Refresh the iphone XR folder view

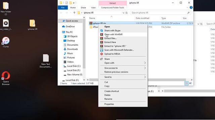126,13
